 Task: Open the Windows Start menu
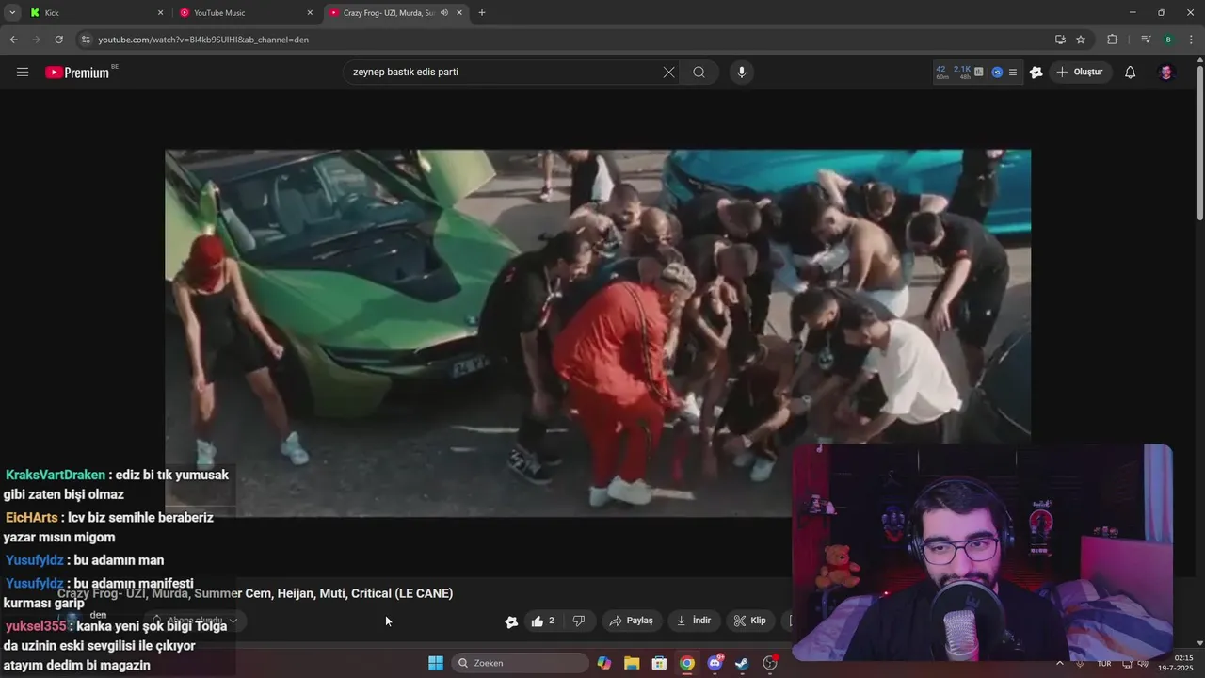click(436, 663)
